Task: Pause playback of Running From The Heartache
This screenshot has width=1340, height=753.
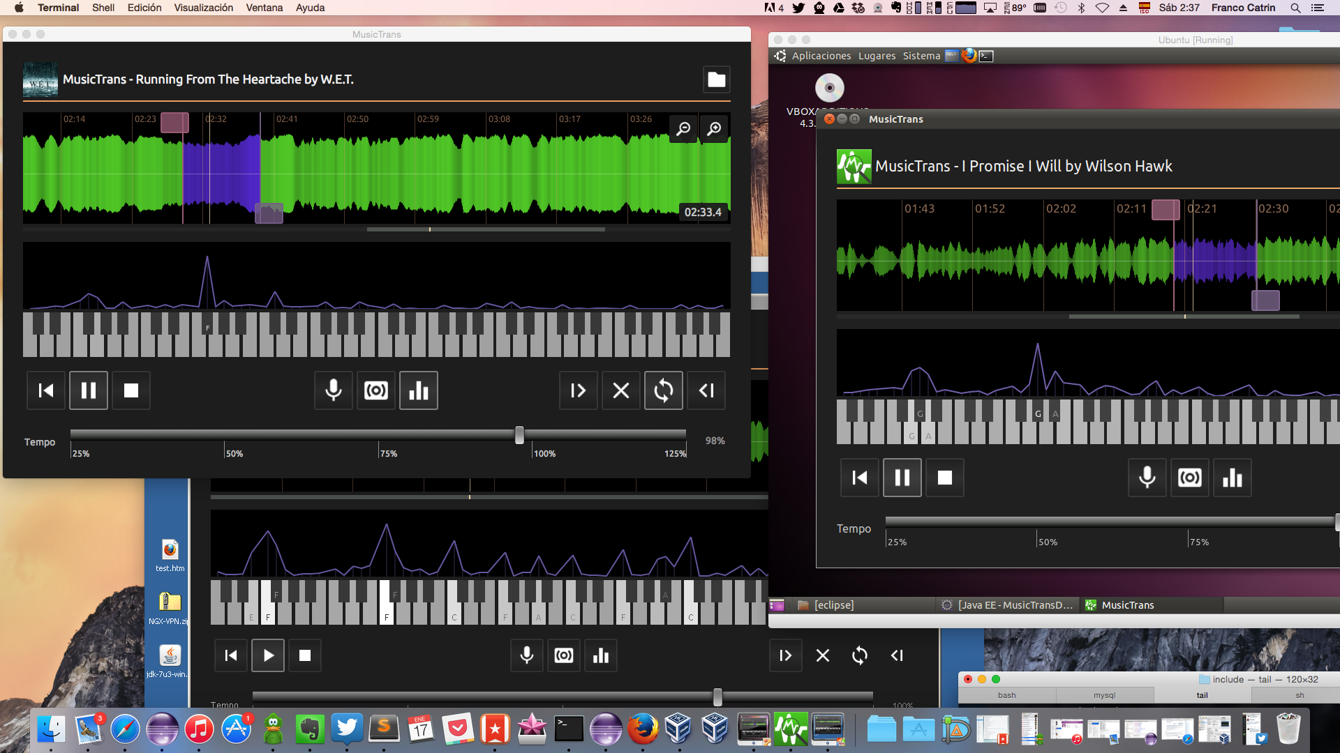Action: (89, 390)
